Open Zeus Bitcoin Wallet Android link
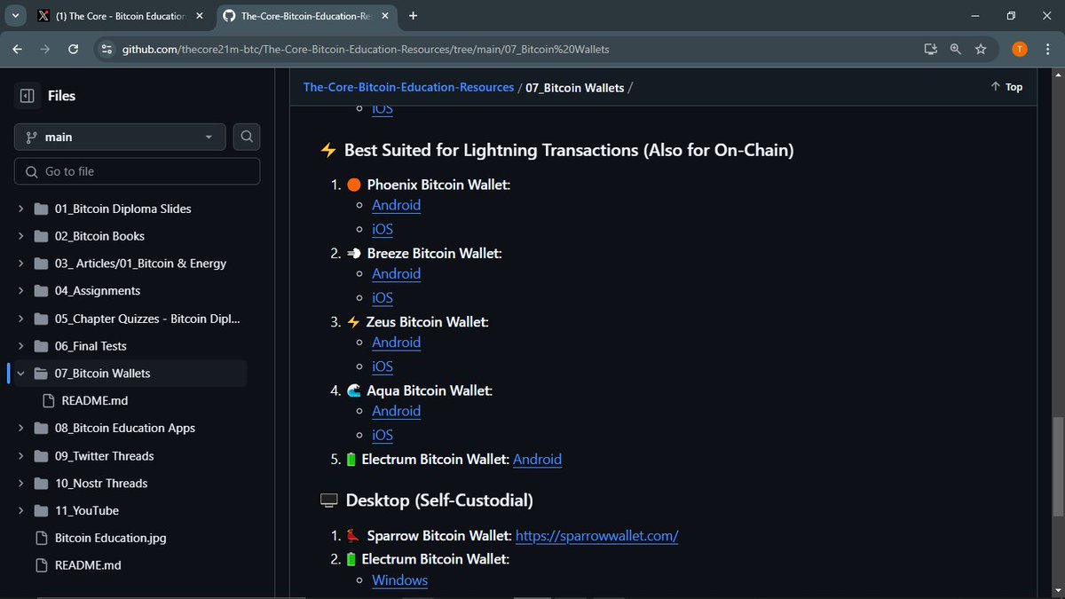Viewport: 1065px width, 599px height. click(x=396, y=343)
